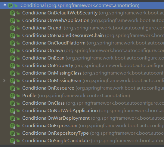Select ConditionalOnExpression entry
Image resolution: width=164 pixels, height=147 pixels.
pyautogui.click(x=82, y=126)
